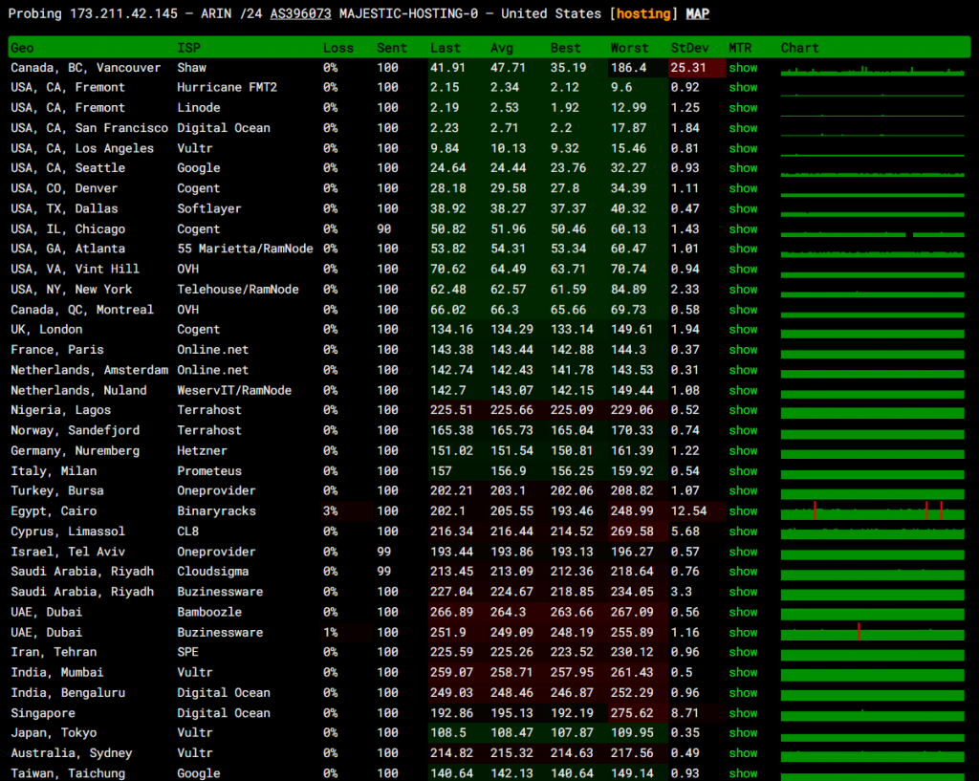Click the Best column header
This screenshot has height=781, width=979.
point(566,48)
